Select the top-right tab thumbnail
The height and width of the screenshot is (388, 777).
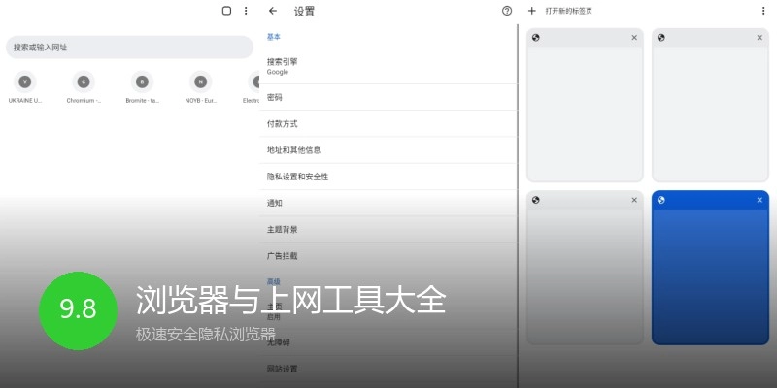point(710,113)
